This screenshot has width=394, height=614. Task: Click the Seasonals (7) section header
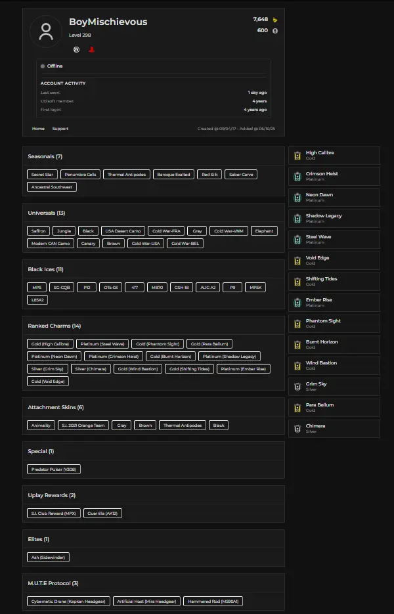[45, 157]
